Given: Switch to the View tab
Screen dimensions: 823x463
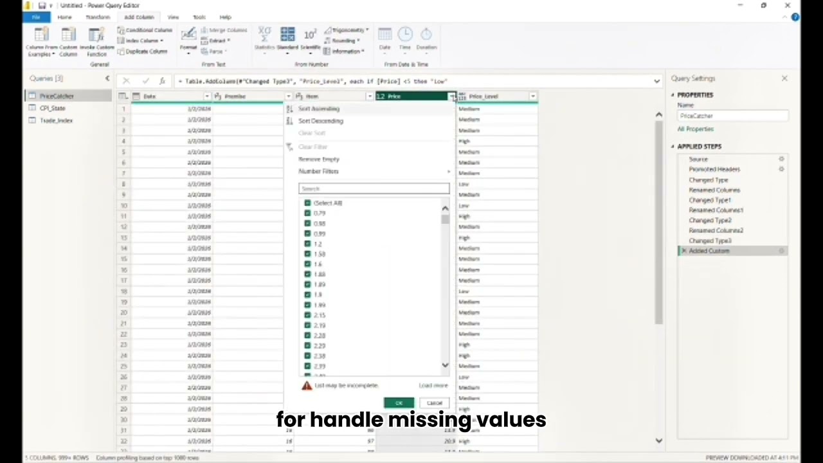Looking at the screenshot, I should pos(173,17).
